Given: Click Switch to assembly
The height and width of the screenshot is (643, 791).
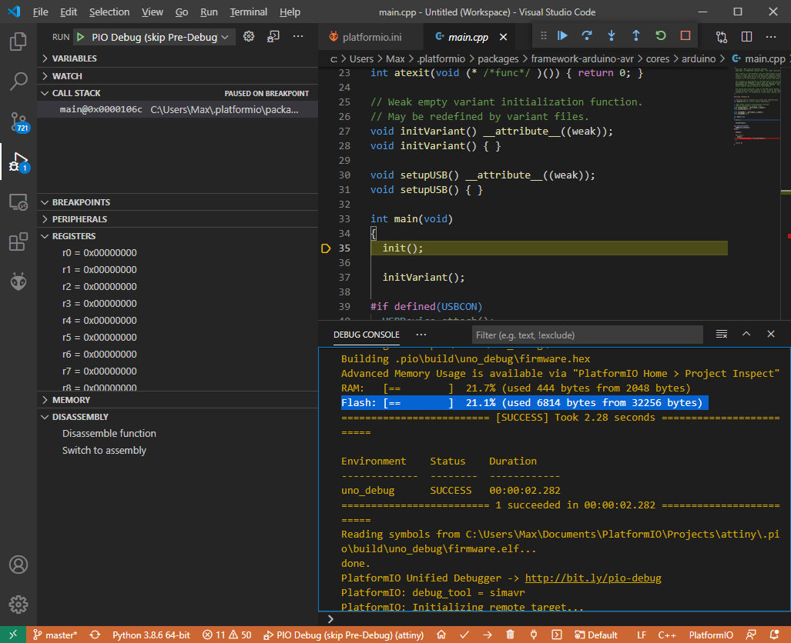Looking at the screenshot, I should coord(104,451).
